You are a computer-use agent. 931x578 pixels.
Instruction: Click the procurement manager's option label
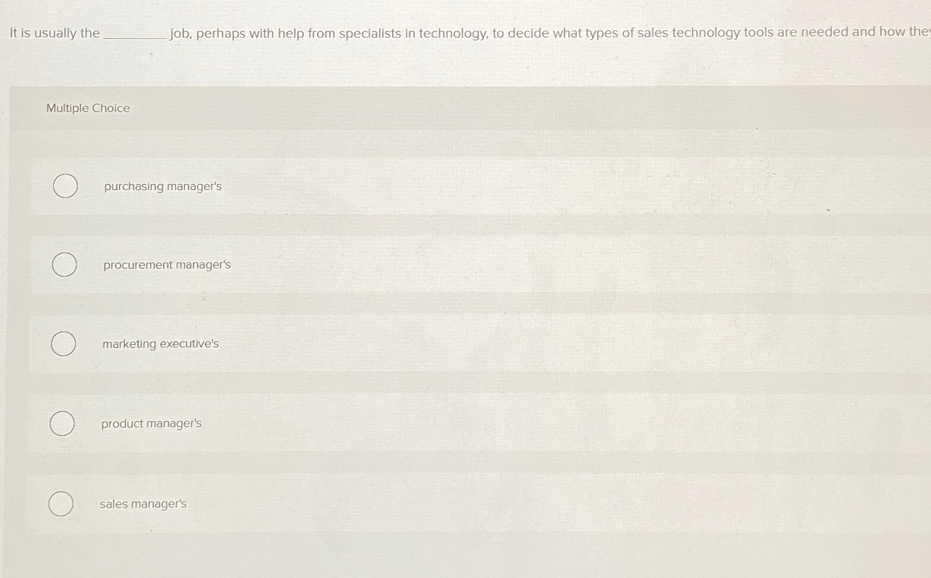point(167,265)
